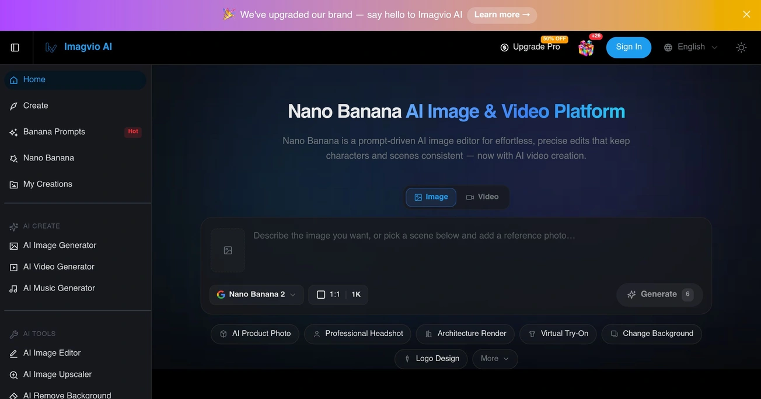Close the announcement banner

pos(746,15)
